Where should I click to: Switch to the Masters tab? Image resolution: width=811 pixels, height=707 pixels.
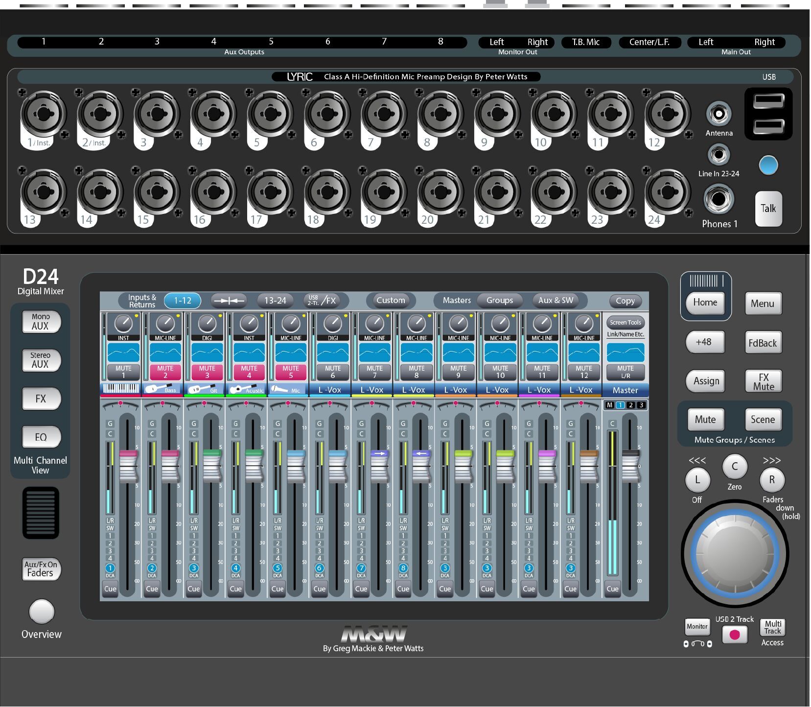point(457,300)
